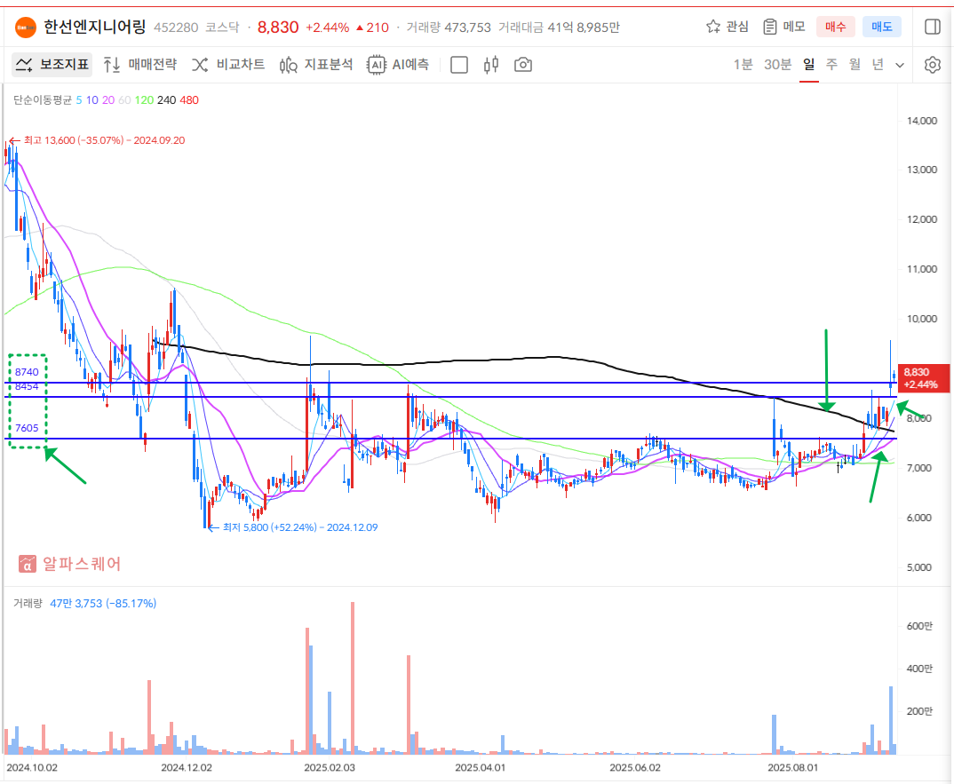Click the 최고 13,600 high price label
954x784 pixels.
pos(105,140)
